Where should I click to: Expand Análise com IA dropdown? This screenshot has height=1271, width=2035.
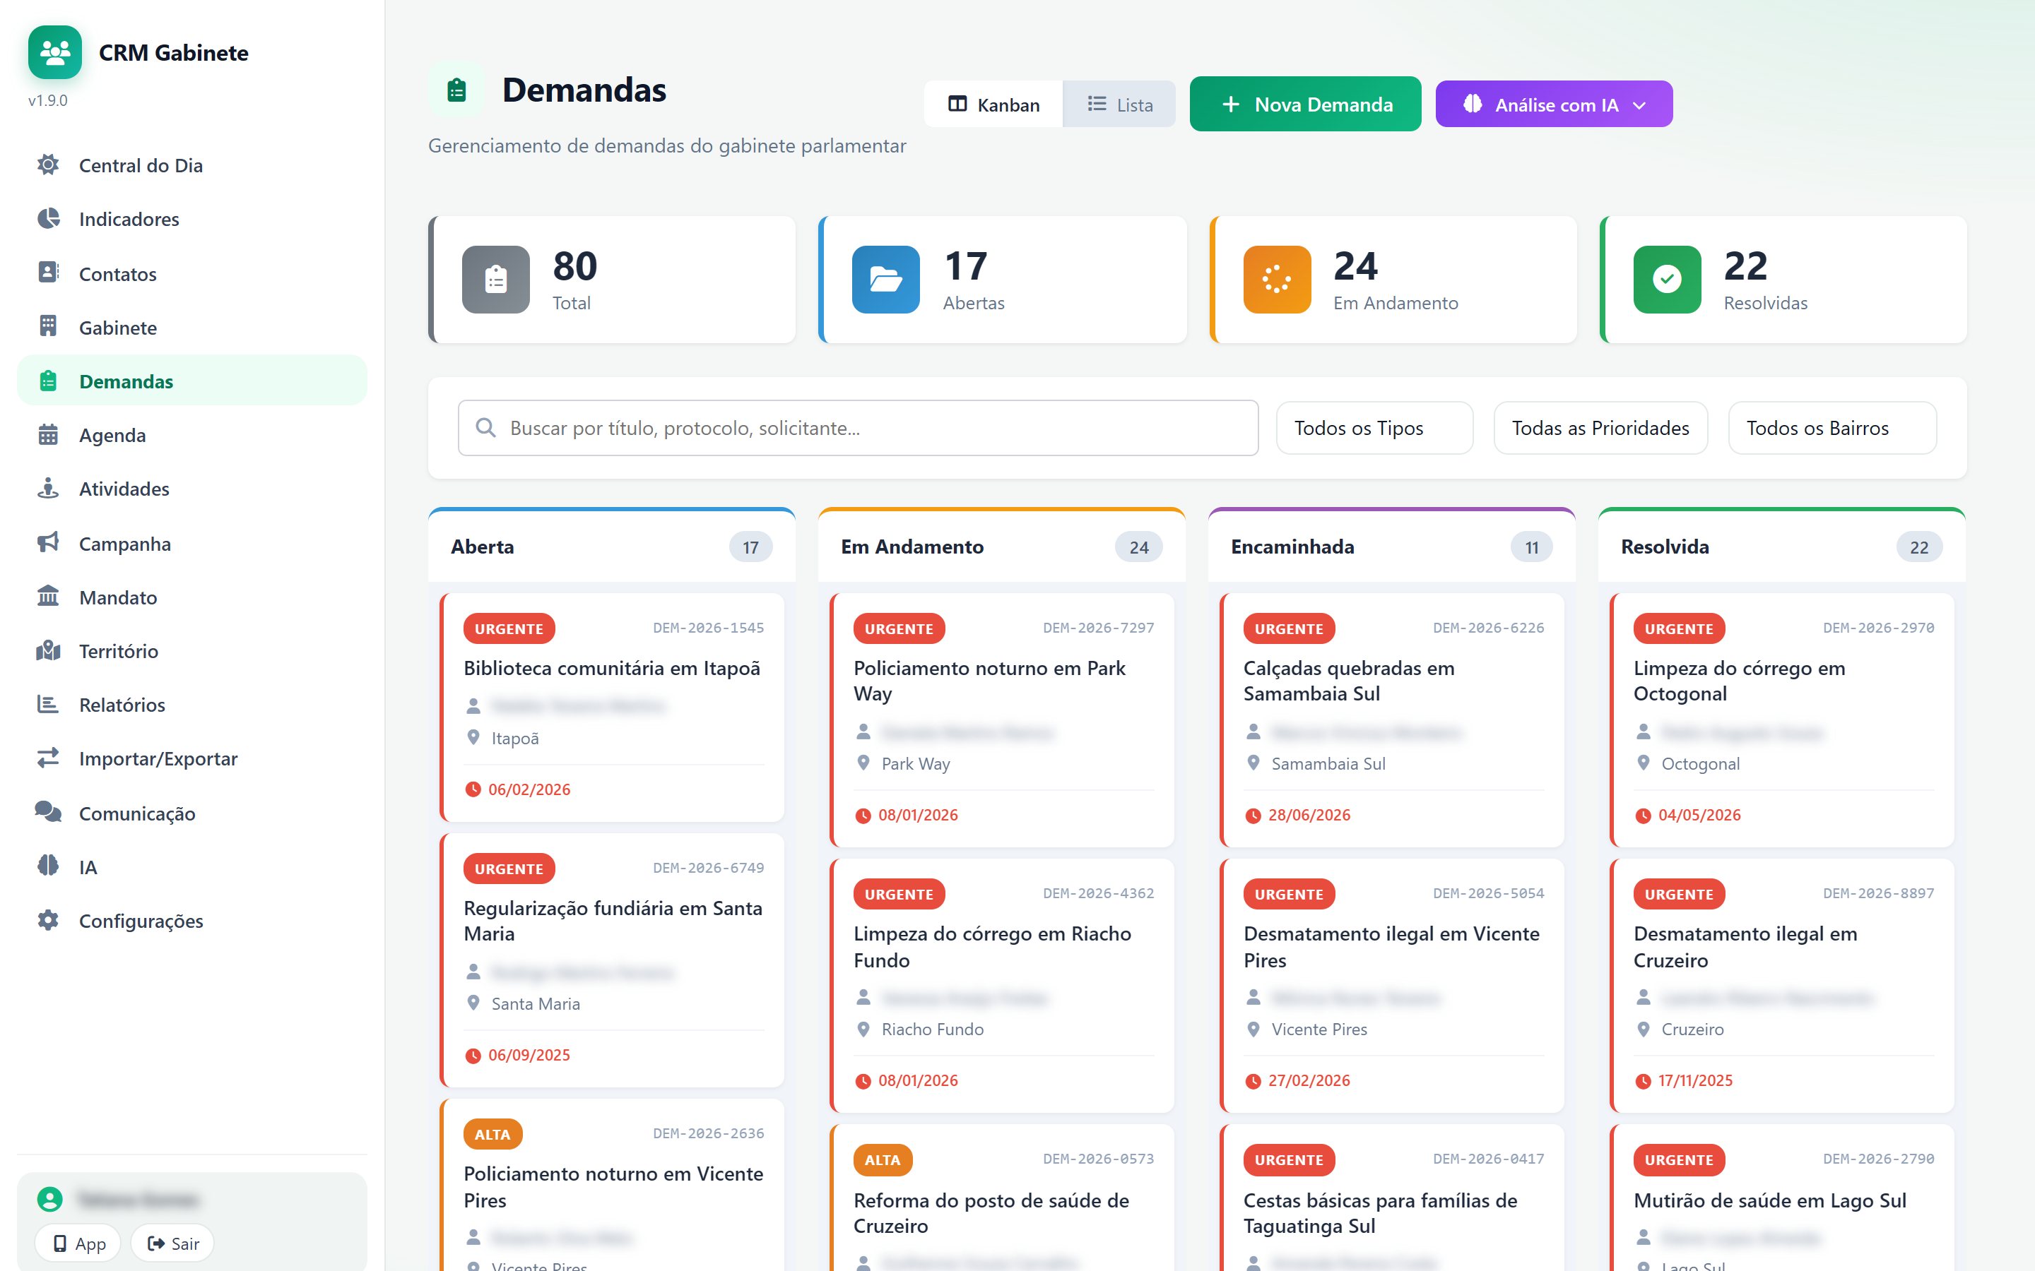tap(1553, 105)
